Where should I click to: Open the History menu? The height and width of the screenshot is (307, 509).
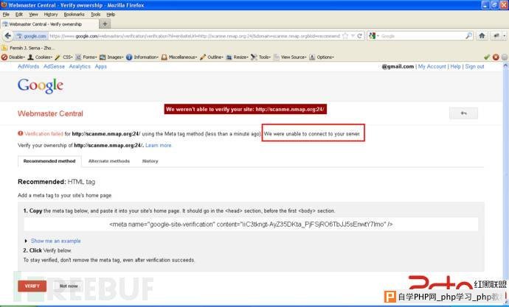pos(51,14)
